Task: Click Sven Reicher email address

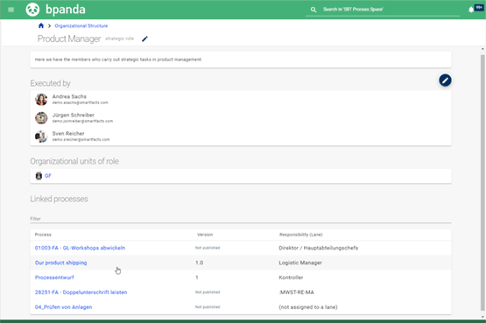Action: (x=81, y=140)
